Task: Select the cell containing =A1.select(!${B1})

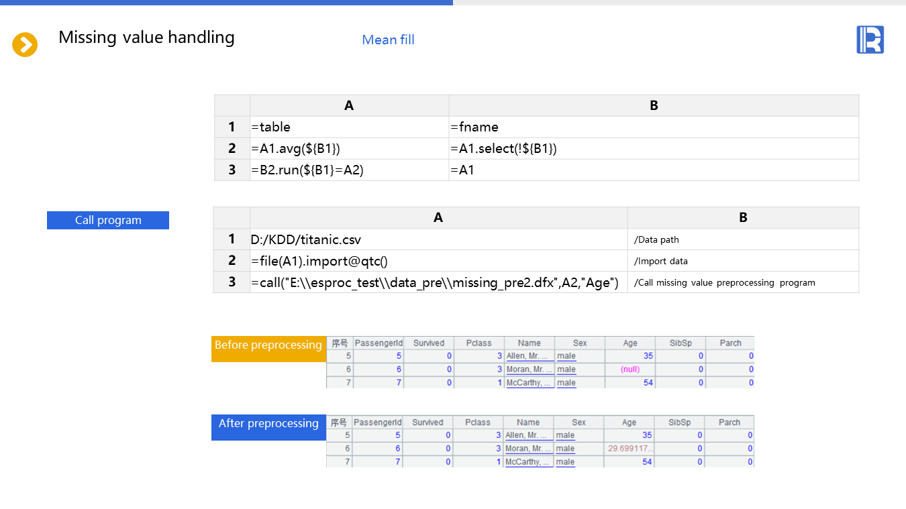Action: pos(653,148)
